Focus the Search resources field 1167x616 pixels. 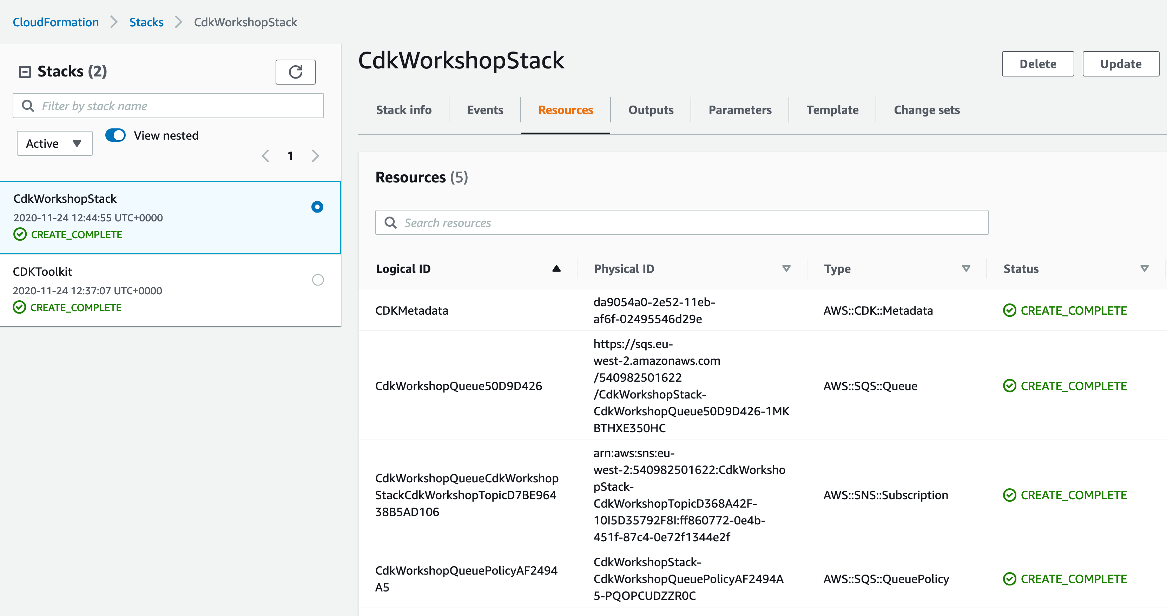tap(681, 223)
